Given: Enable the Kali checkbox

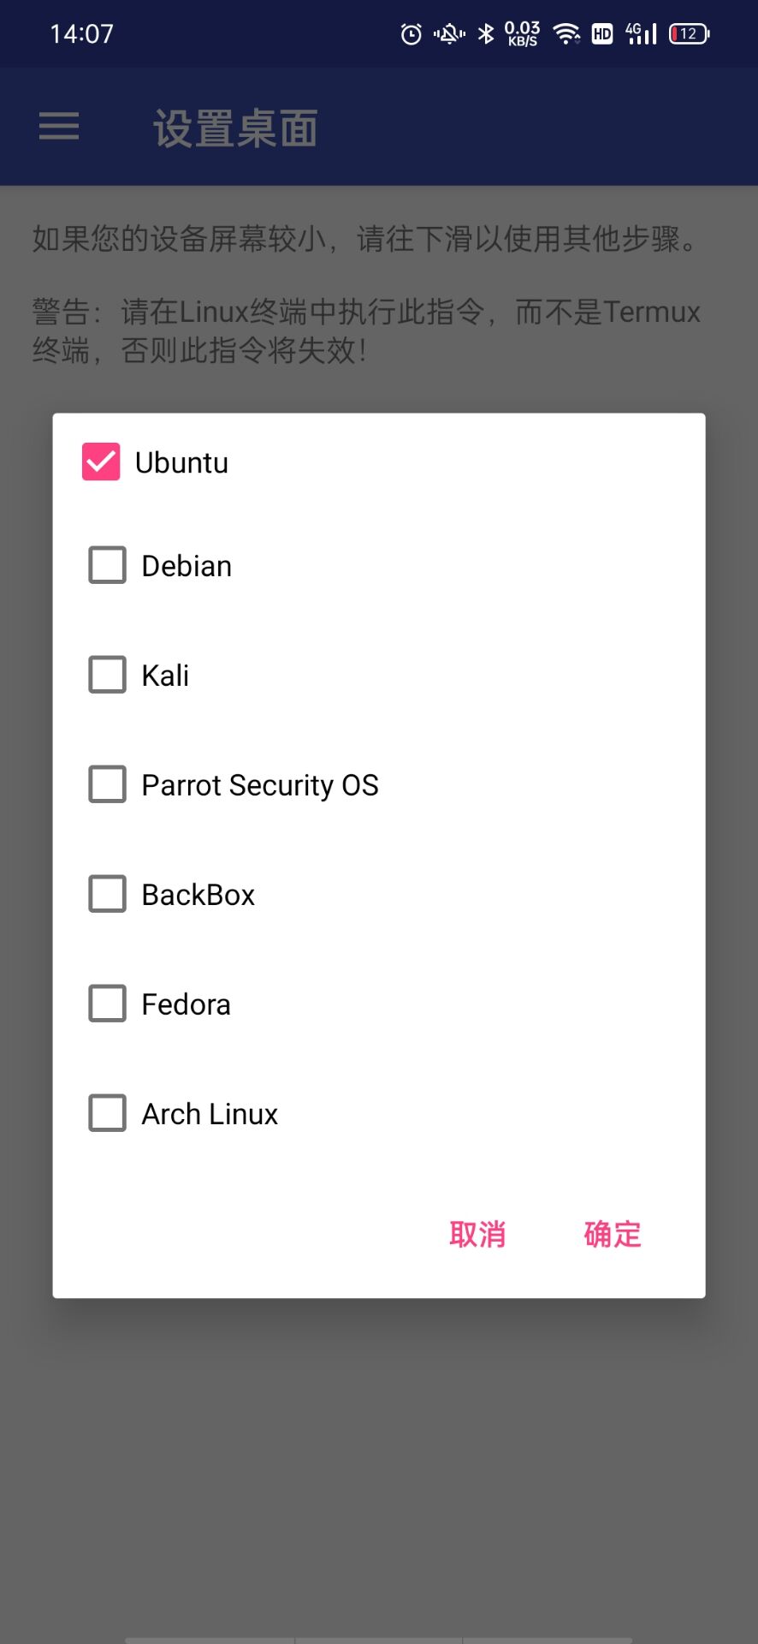Looking at the screenshot, I should tap(108, 676).
